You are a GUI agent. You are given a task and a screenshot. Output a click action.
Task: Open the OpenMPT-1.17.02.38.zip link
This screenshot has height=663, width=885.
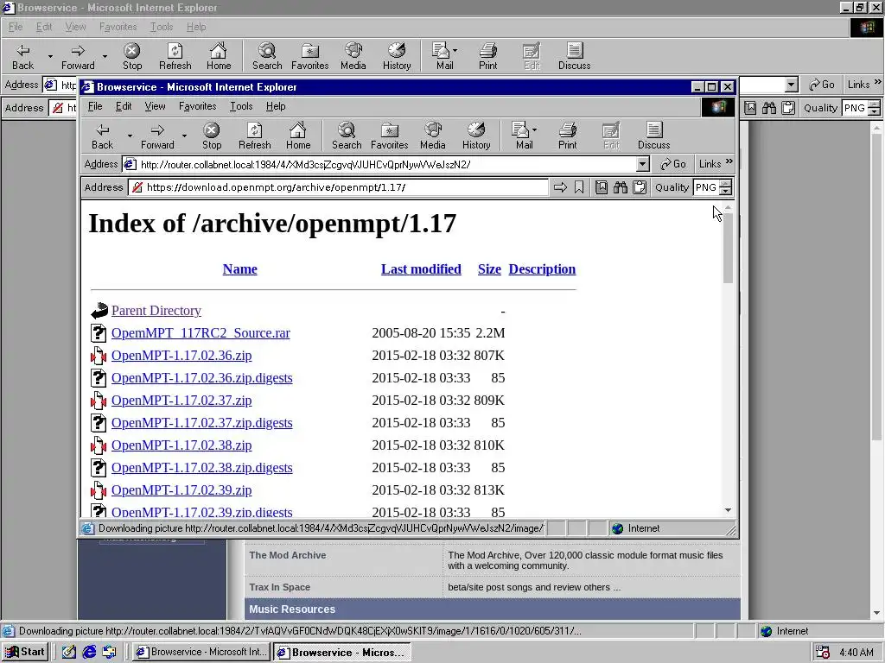point(181,445)
